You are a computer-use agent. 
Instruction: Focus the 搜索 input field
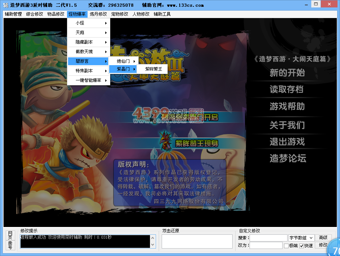point(268,238)
